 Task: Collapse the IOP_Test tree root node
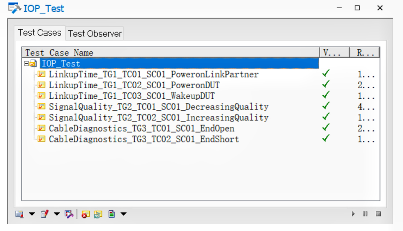[26, 64]
